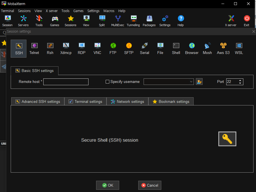This screenshot has height=192, width=256.
Task: Click the X server toolbar icon
Action: point(231,21)
